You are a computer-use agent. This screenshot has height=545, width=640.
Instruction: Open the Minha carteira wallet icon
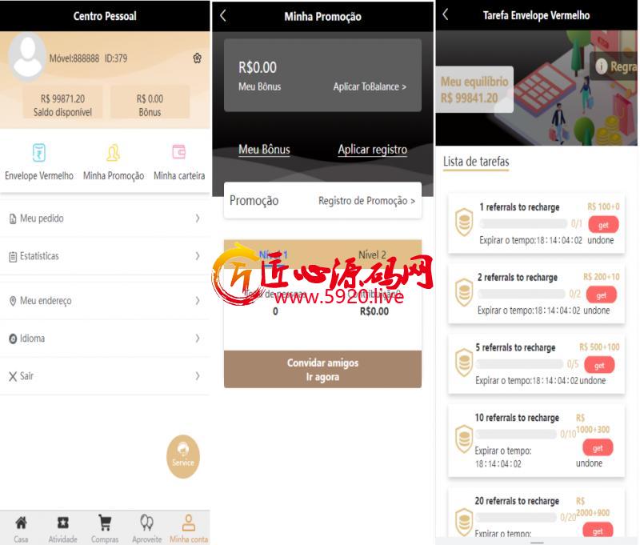pyautogui.click(x=178, y=152)
